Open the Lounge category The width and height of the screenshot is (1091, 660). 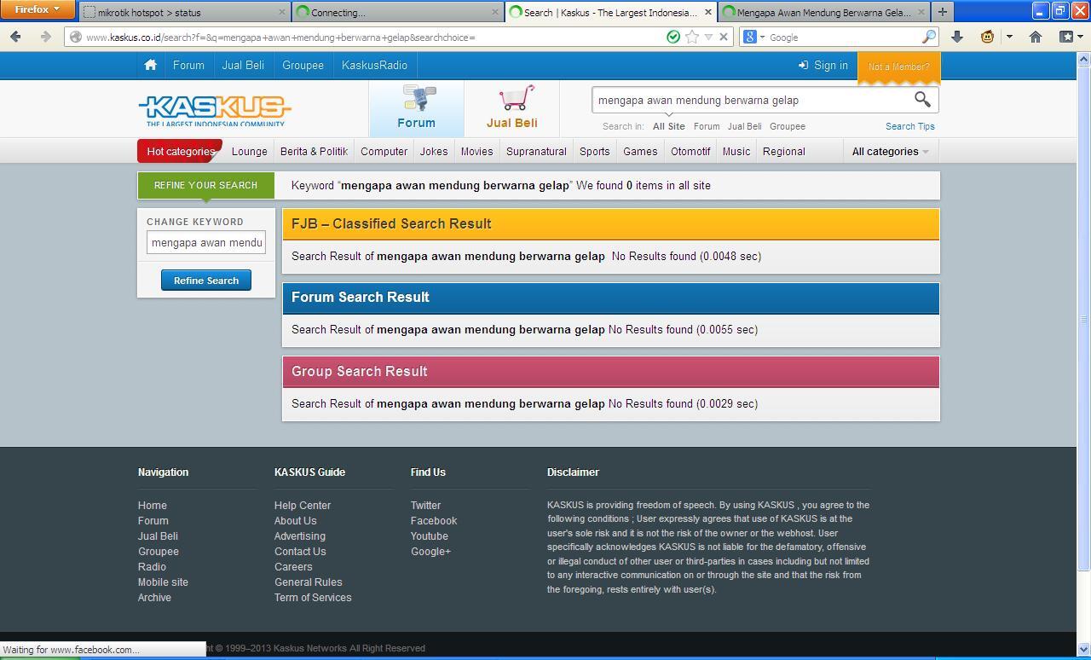pos(249,151)
